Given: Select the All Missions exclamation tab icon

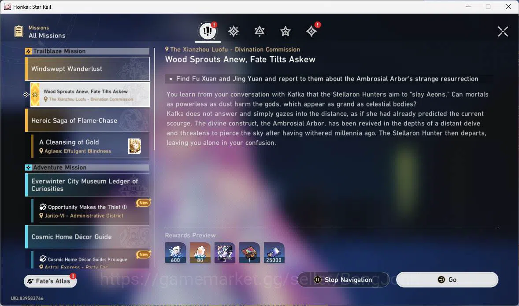Looking at the screenshot, I should (x=208, y=31).
